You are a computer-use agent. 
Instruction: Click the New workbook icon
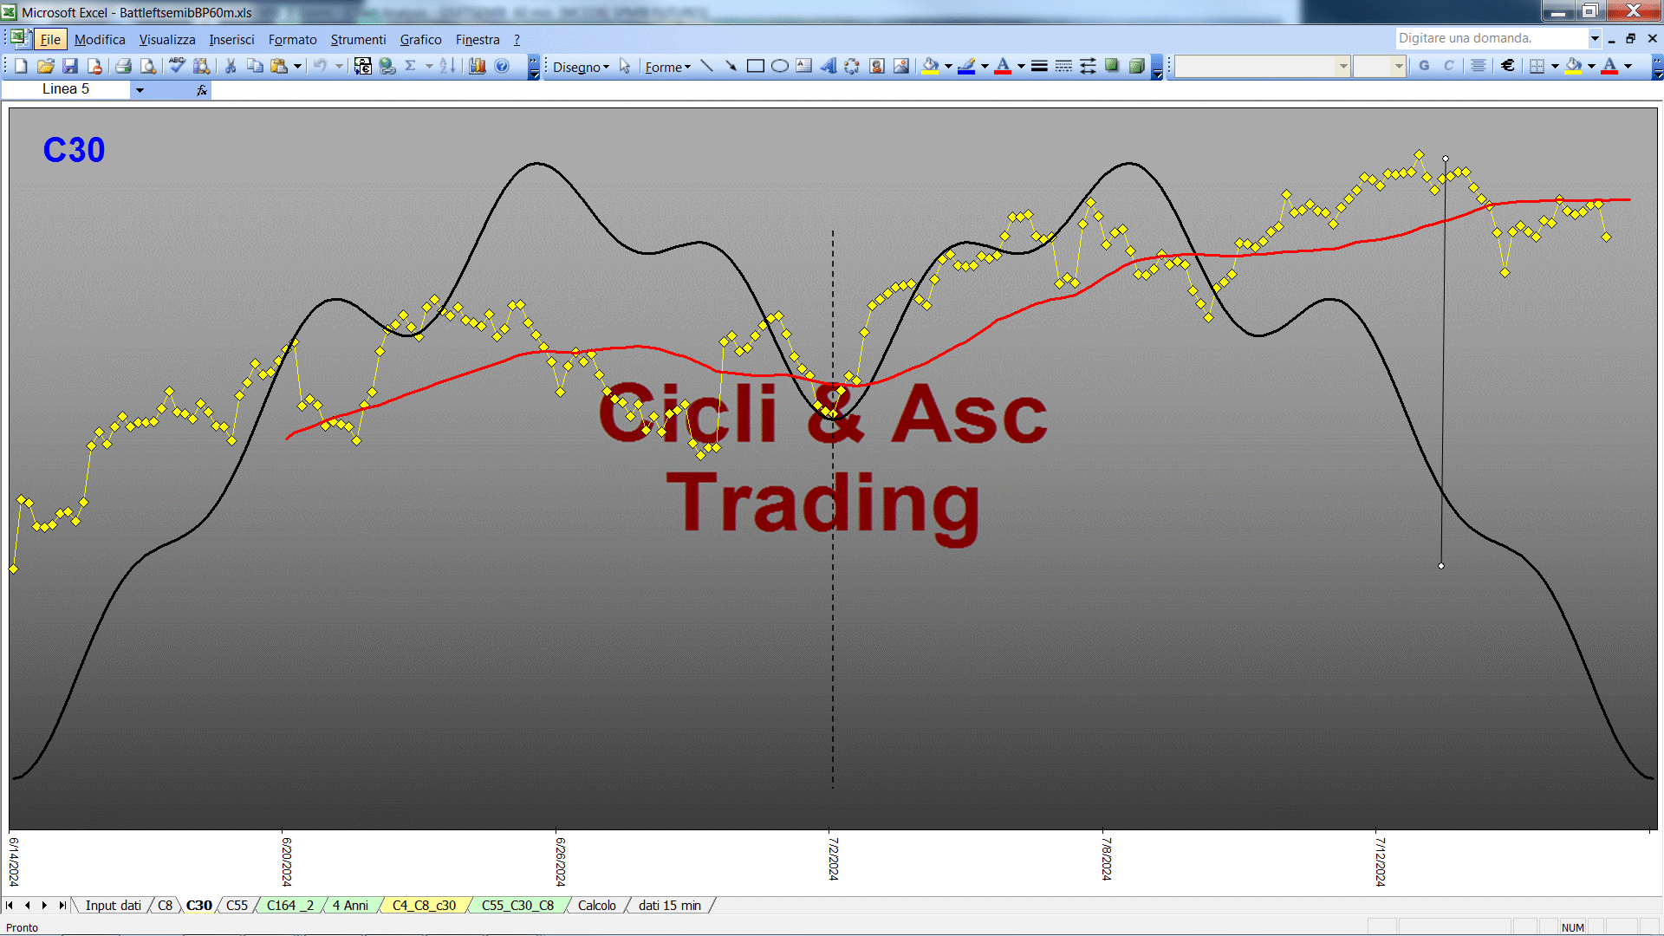pos(22,66)
